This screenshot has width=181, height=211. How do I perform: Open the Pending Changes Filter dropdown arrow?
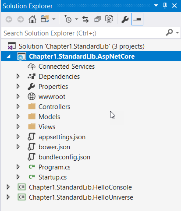pos(77,19)
